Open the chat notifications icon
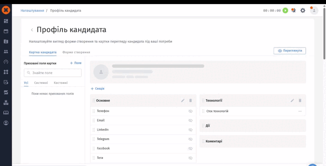326x166 pixels. [294, 10]
